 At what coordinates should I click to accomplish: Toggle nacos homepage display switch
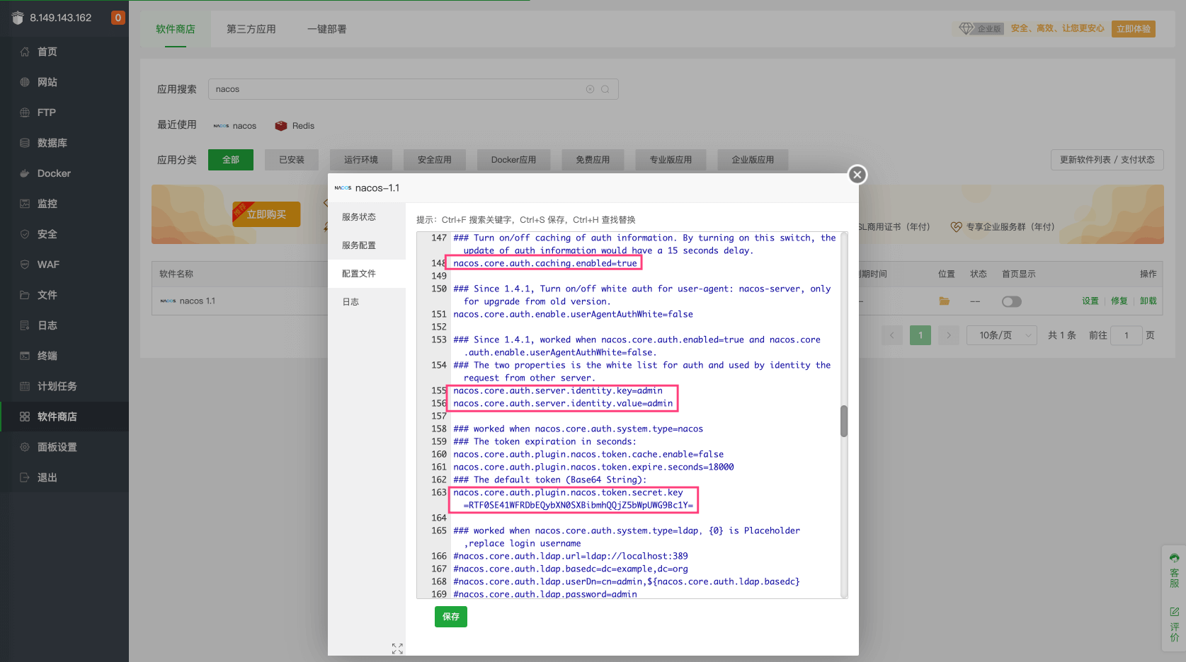pos(1011,302)
